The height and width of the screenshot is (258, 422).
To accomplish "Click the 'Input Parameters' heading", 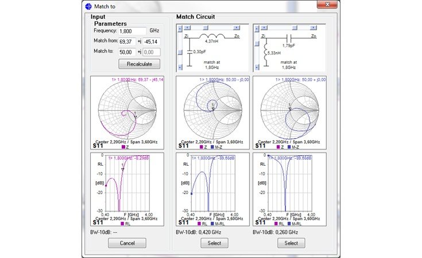I will click(109, 20).
